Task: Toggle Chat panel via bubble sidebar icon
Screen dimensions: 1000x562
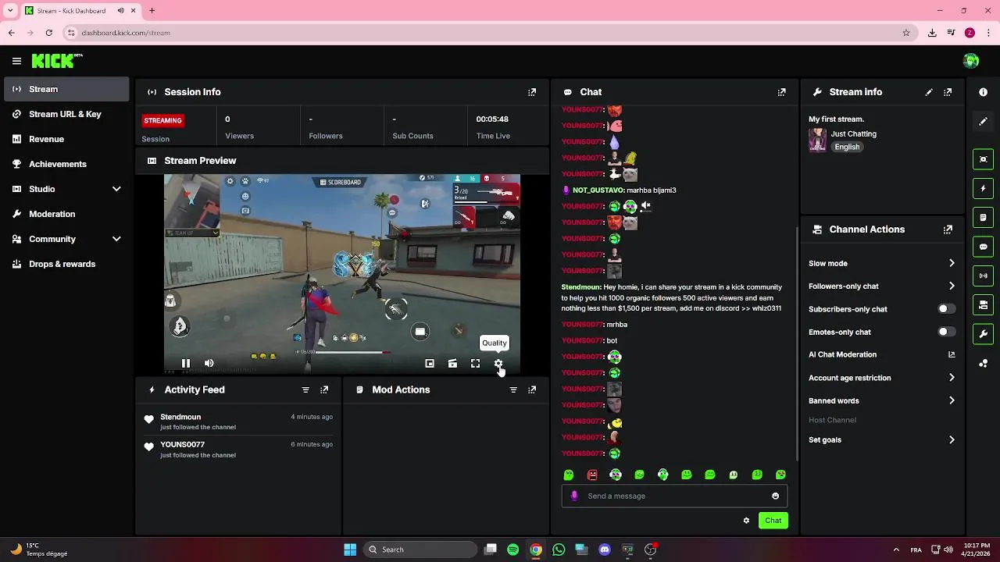Action: pos(983,247)
